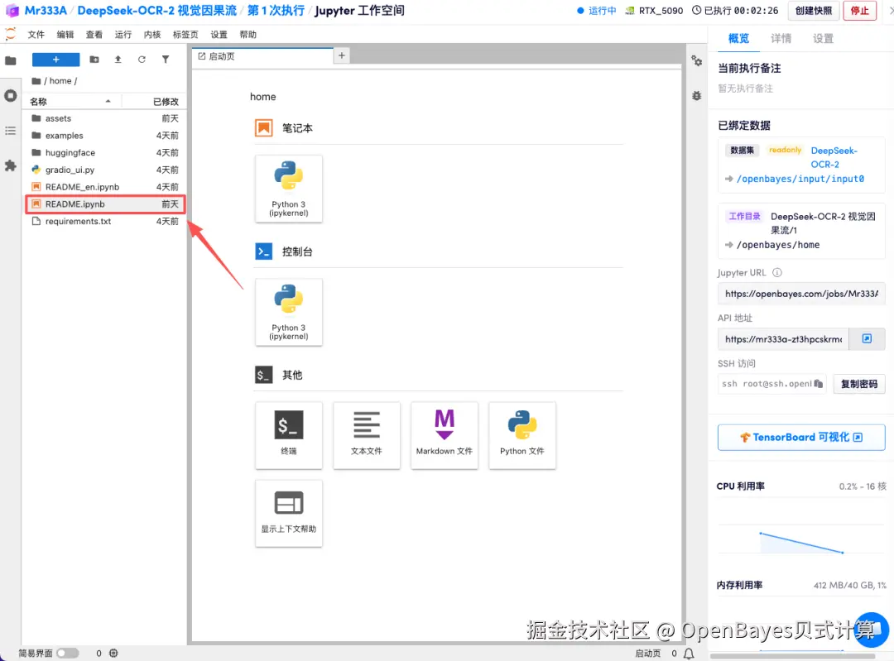
Task: Open the 文件 menu
Action: 36,34
